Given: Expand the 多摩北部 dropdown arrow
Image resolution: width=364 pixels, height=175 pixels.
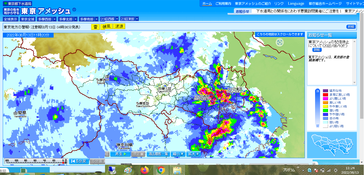Looking at the screenshot, I should 75,19.
